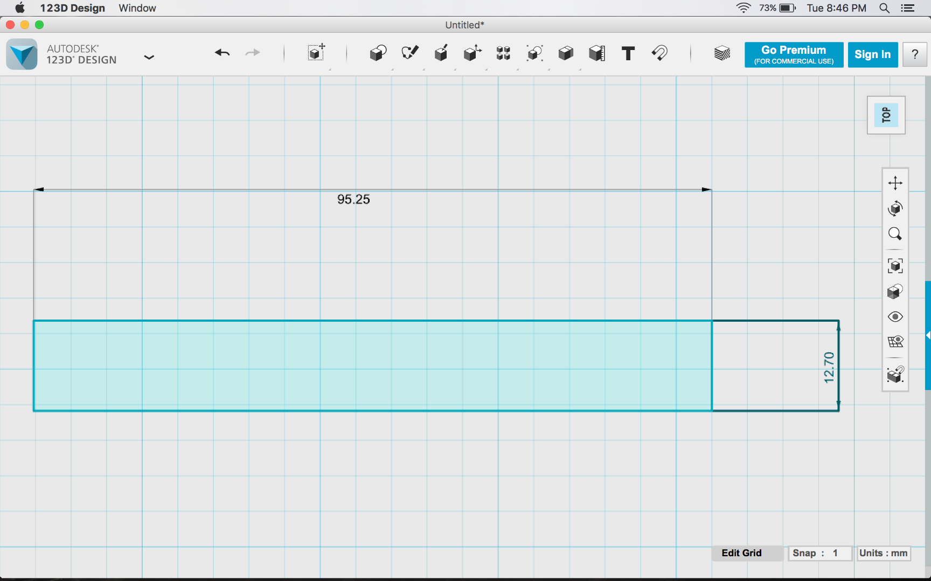Open the help question mark button
The width and height of the screenshot is (931, 581).
pyautogui.click(x=915, y=54)
